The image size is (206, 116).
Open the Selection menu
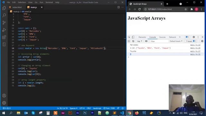pyautogui.click(x=22, y=2)
